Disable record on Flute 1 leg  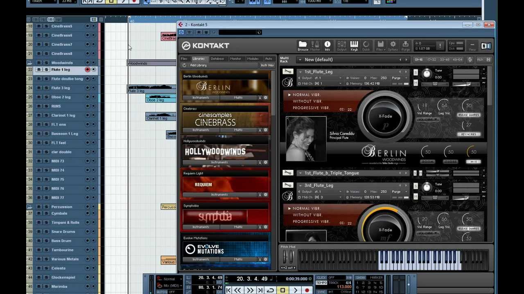tap(87, 70)
